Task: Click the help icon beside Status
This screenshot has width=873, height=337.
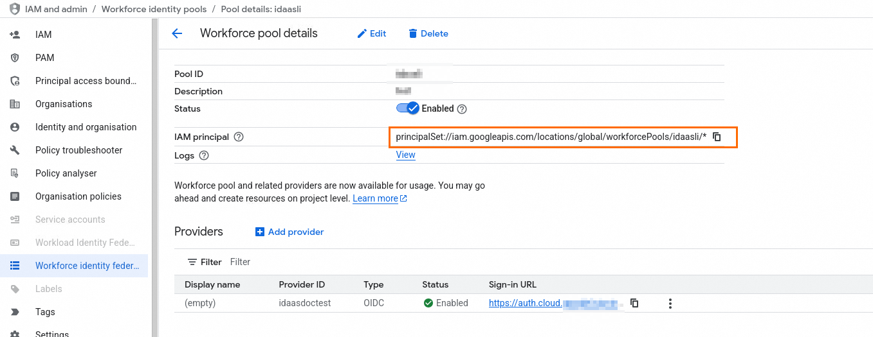Action: coord(462,109)
